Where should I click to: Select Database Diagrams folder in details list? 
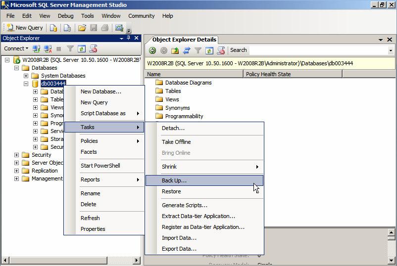pos(183,83)
